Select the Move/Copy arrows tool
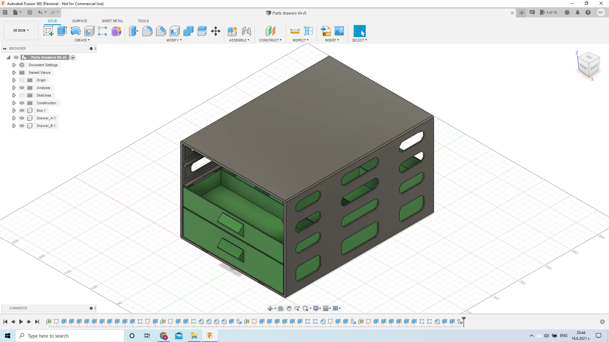609x342 pixels. click(x=216, y=31)
